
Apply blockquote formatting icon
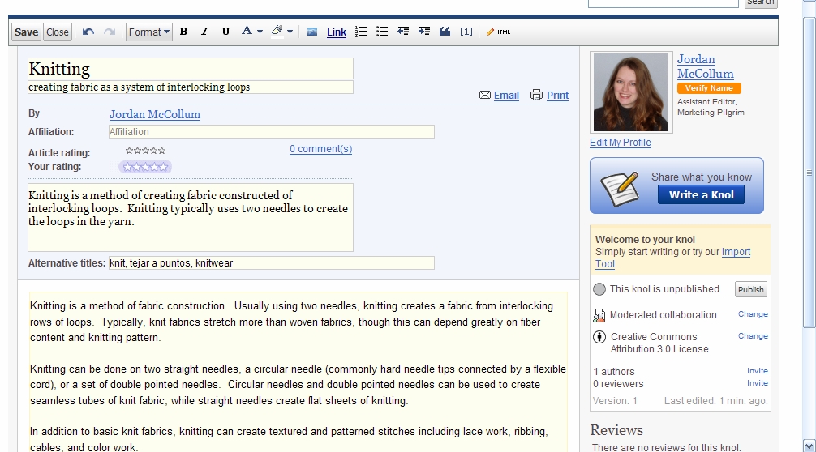click(x=445, y=32)
